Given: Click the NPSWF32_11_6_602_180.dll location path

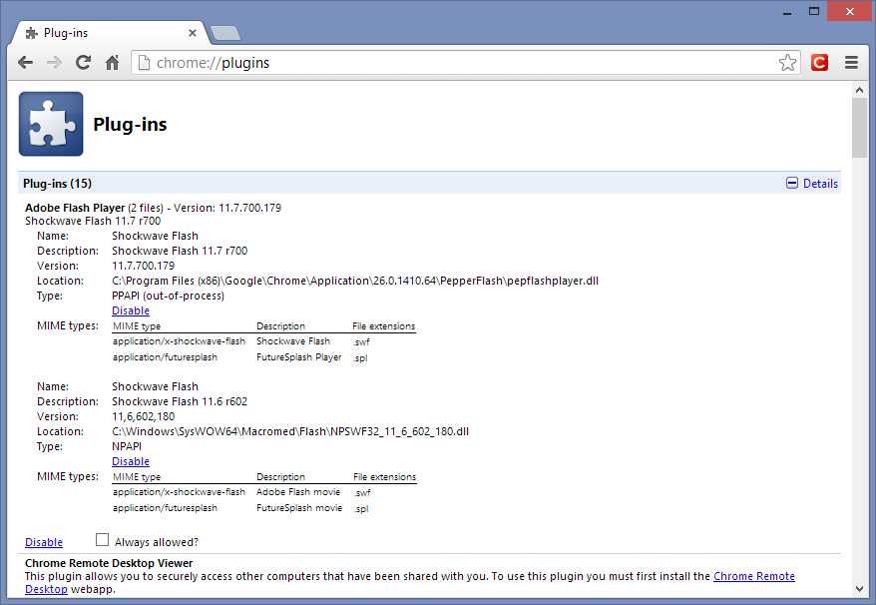Looking at the screenshot, I should pos(290,431).
